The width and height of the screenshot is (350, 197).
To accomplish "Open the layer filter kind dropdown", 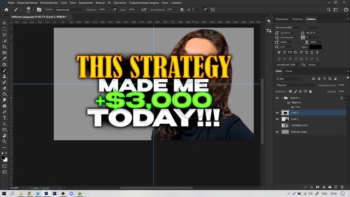I will [x=289, y=79].
